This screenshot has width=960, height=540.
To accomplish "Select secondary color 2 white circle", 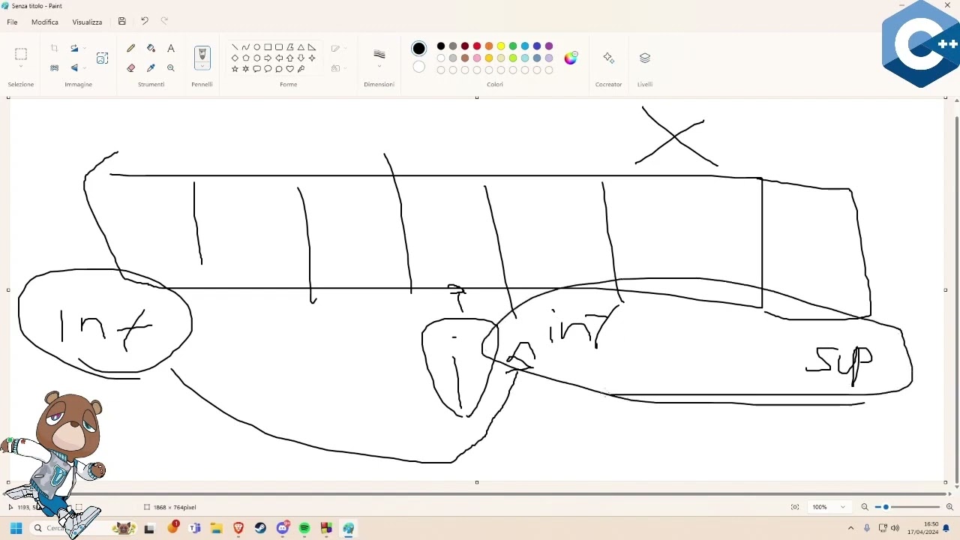I will click(x=419, y=67).
